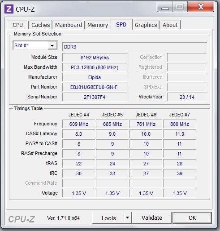Image resolution: width=220 pixels, height=231 pixels.
Task: Go to the Mainboard tab
Action: pyautogui.click(x=69, y=25)
